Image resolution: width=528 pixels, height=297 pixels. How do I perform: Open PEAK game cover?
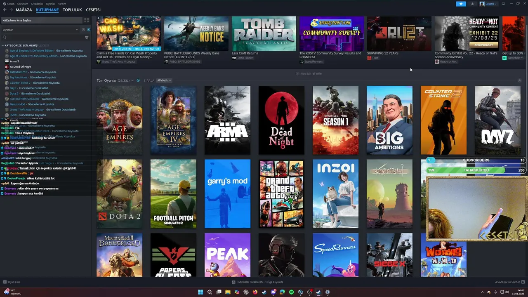(x=227, y=255)
